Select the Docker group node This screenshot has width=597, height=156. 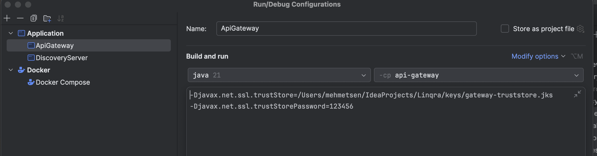pos(39,70)
